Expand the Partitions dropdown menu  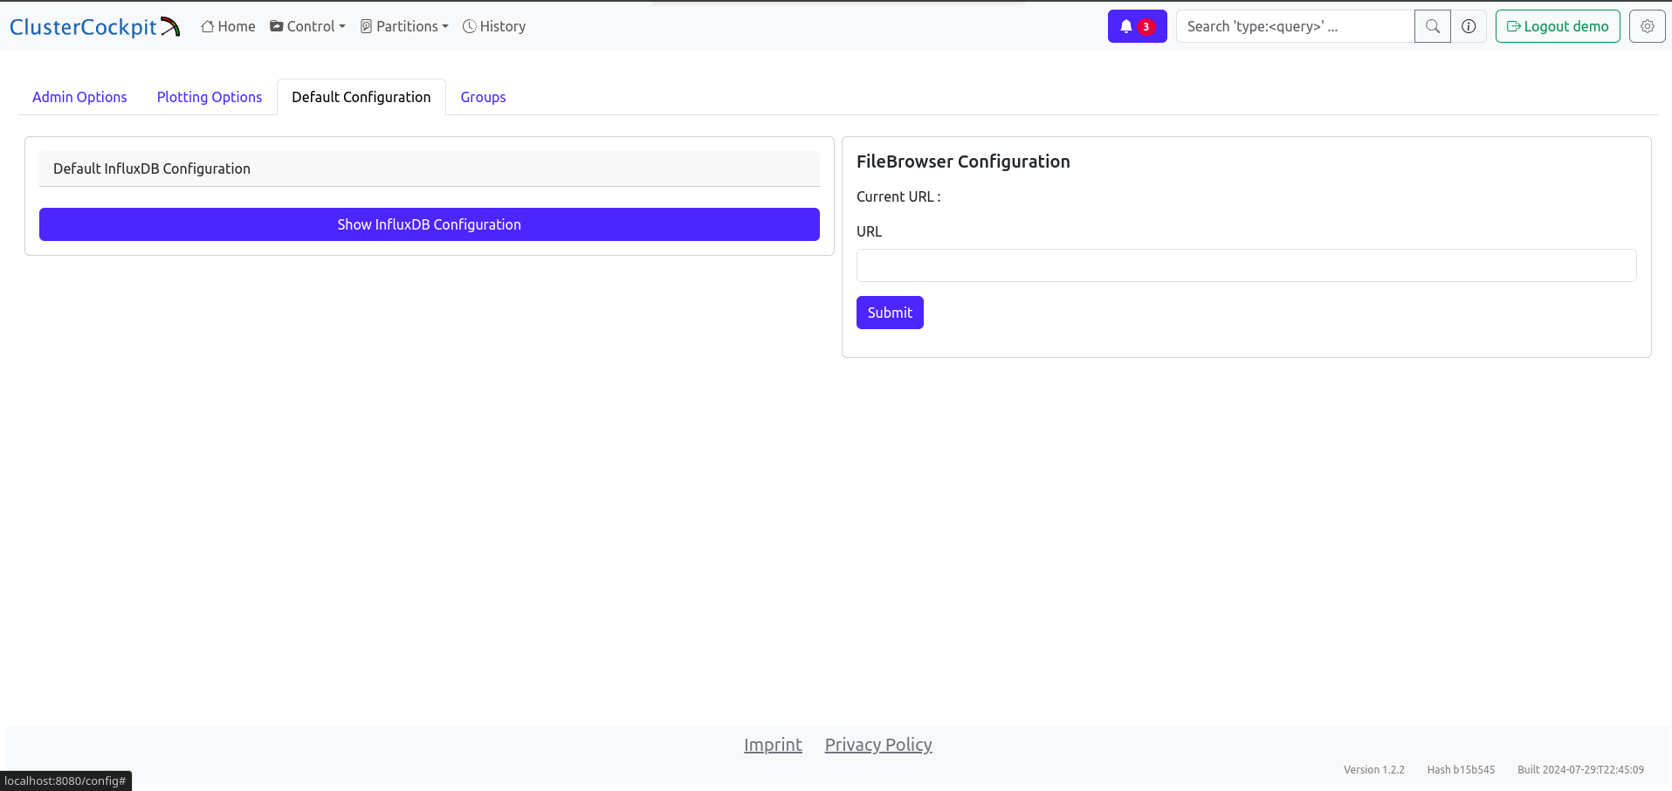pos(404,26)
